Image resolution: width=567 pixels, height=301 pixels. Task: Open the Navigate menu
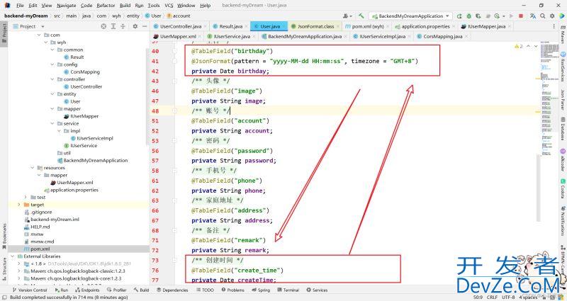(67, 6)
